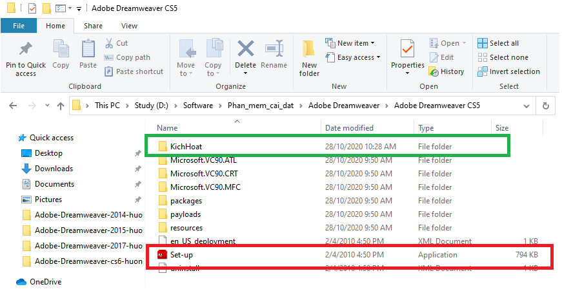Click the Pin to Quick access icon
Image resolution: width=562 pixels, height=289 pixels.
26,50
